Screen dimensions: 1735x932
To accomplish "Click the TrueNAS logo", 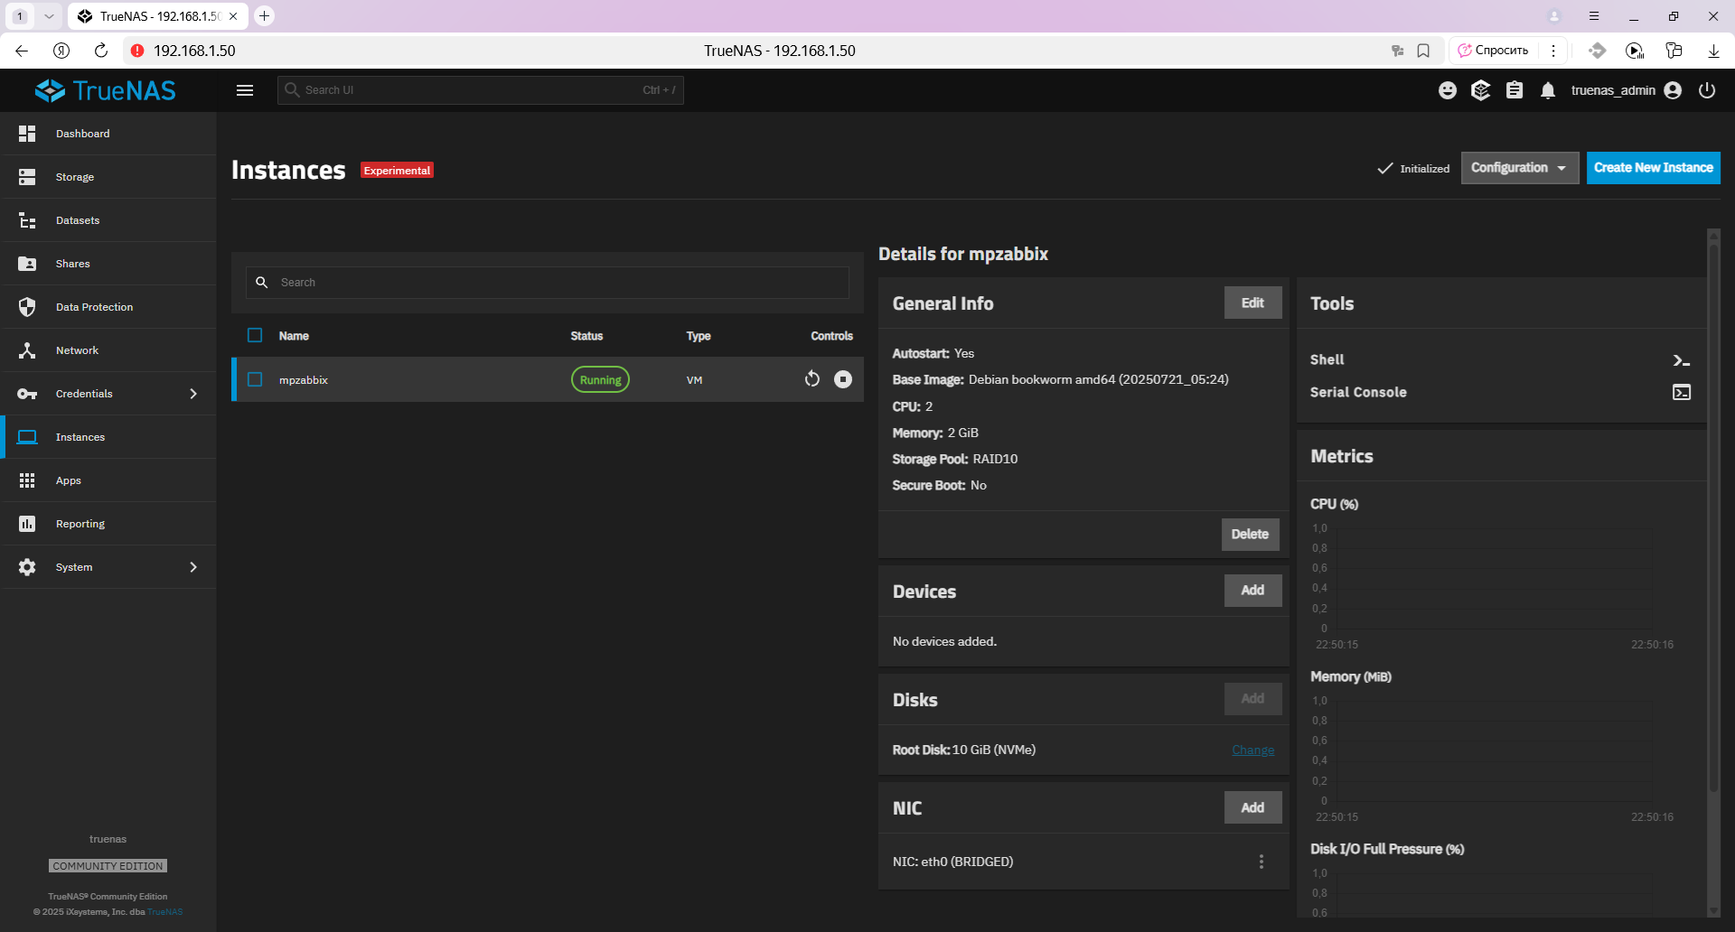I will pos(106,90).
